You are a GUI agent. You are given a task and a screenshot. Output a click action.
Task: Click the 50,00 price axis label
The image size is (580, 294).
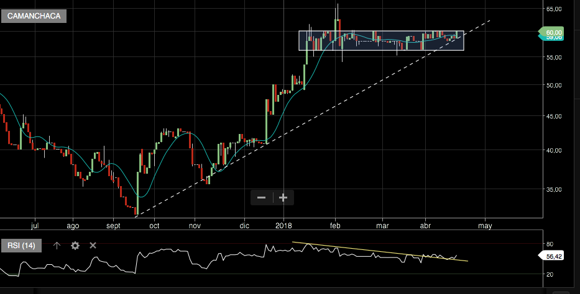(x=554, y=85)
